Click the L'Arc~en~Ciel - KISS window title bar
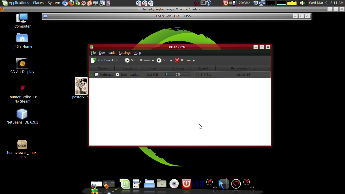Image resolution: width=345 pixels, height=194 pixels. point(177,16)
